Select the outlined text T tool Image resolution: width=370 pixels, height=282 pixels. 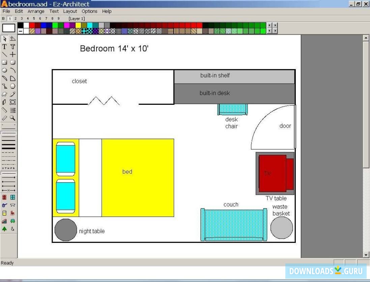[13, 47]
